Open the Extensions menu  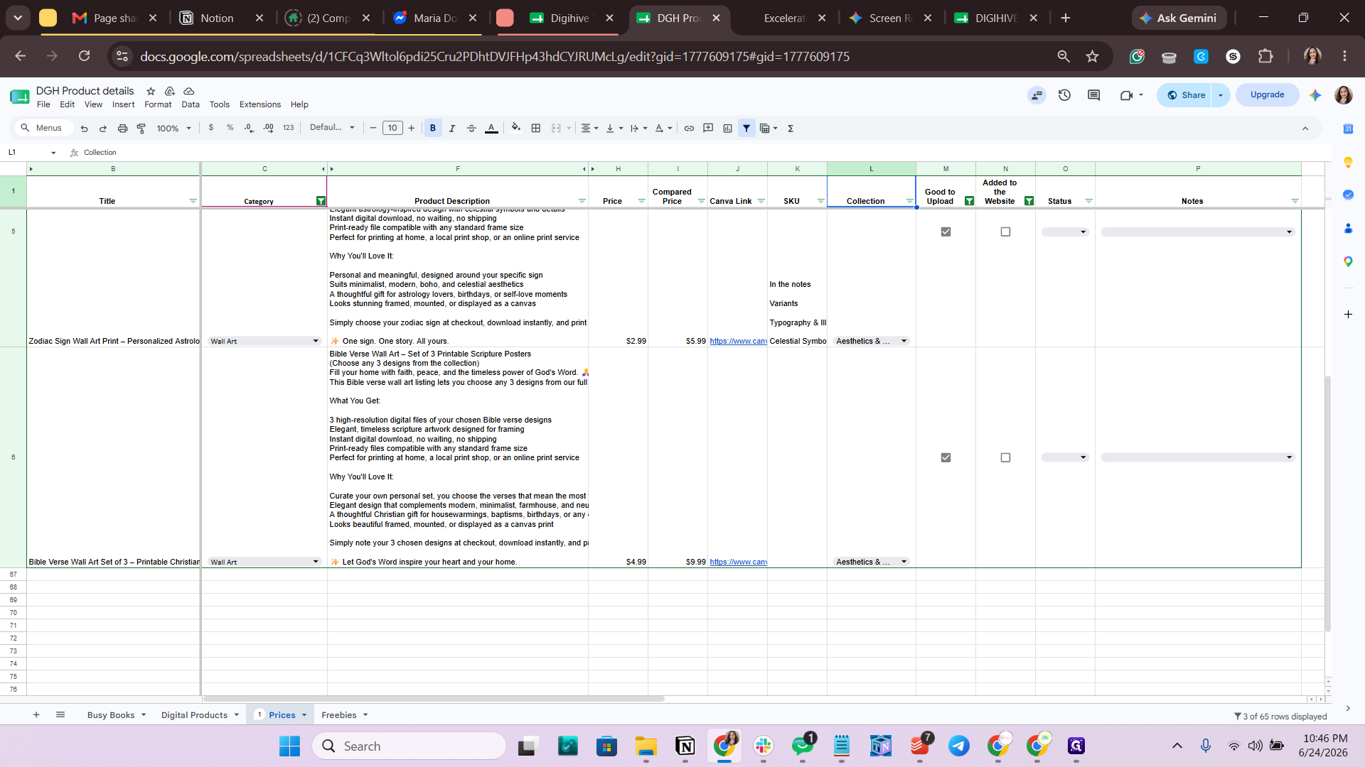(x=259, y=104)
